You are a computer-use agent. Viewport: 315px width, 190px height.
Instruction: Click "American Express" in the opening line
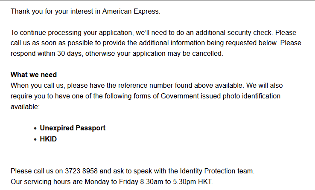131,11
